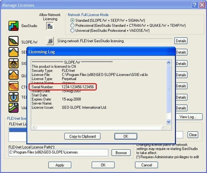Click the QUAKE/W product icon
The image size is (207, 173).
13,75
